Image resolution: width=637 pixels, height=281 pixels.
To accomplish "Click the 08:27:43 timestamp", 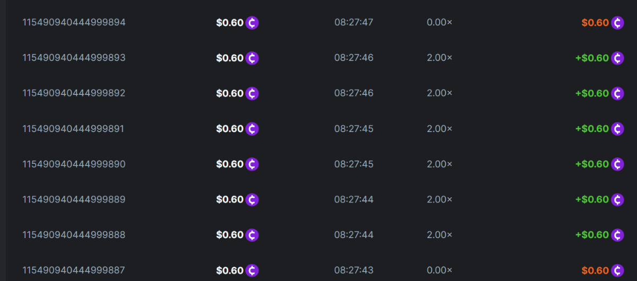I will [x=354, y=270].
